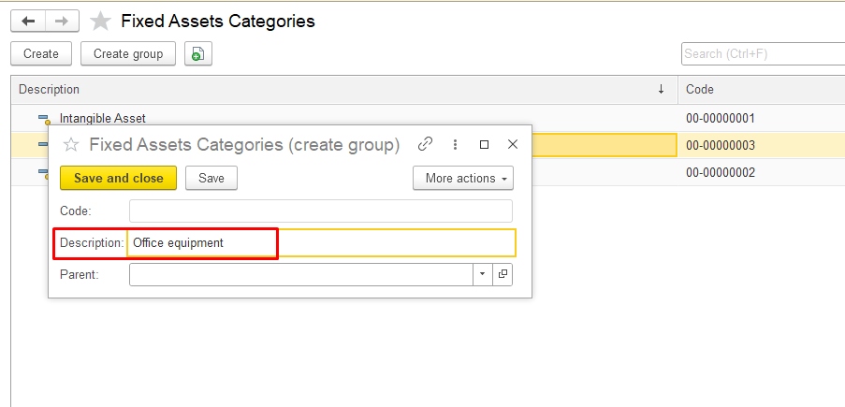Open the dialog's three-dots menu
Screen dimensions: 845x407
(x=455, y=144)
